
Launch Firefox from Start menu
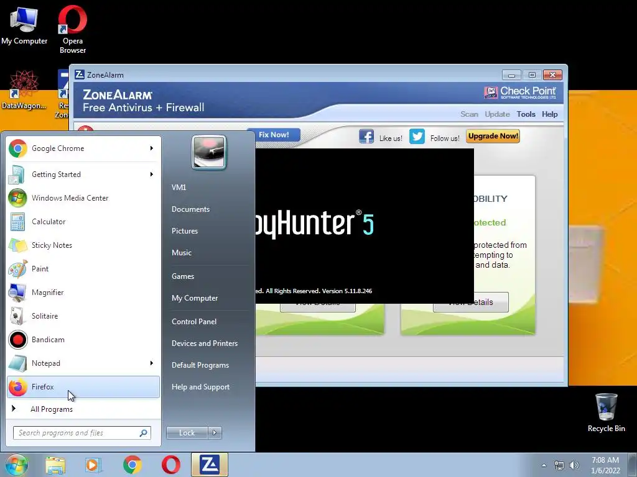pos(83,387)
